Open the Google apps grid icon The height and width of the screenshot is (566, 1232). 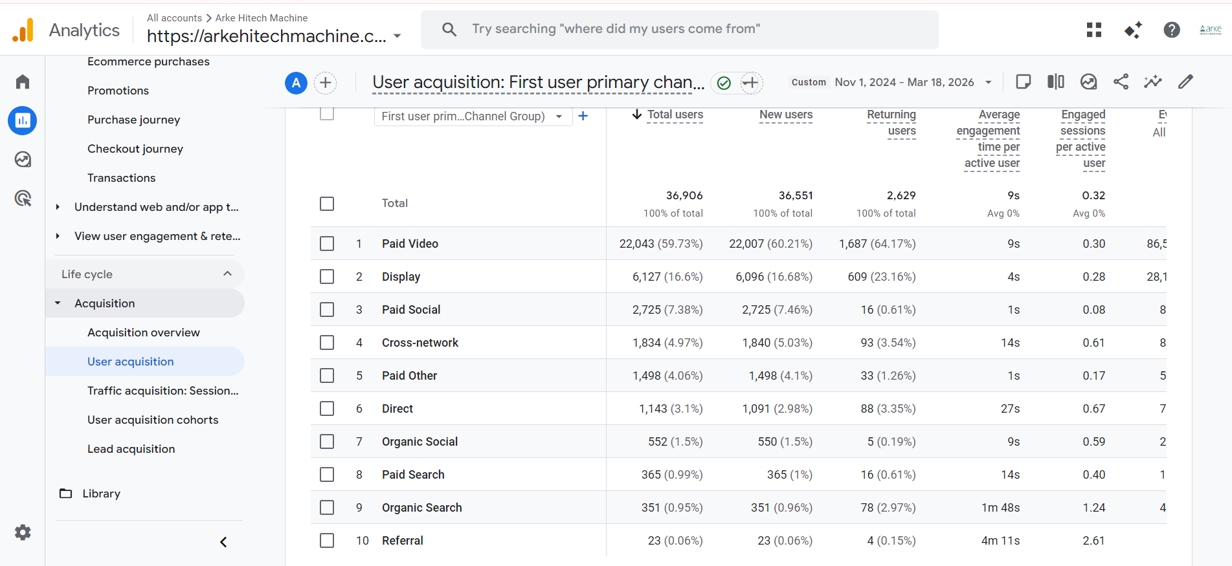coord(1094,30)
